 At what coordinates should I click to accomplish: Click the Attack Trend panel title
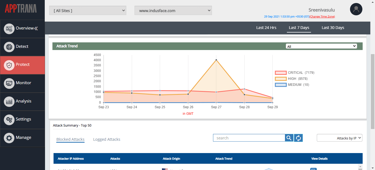coord(67,46)
